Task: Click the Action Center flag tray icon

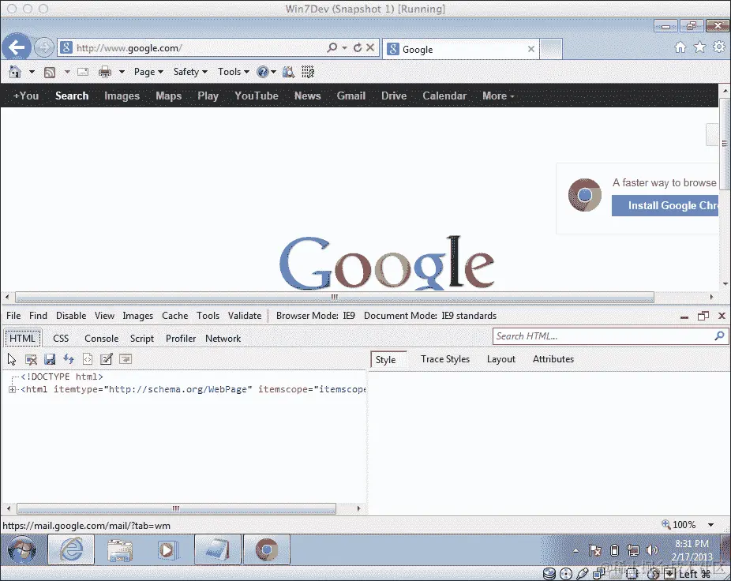Action: 595,551
